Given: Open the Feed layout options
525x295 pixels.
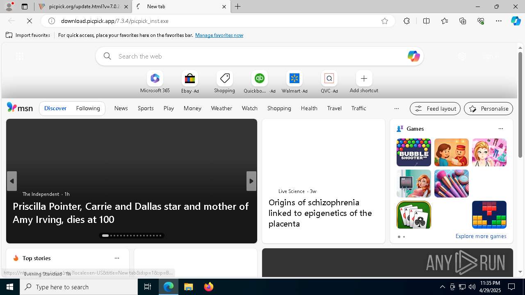Looking at the screenshot, I should point(435,109).
